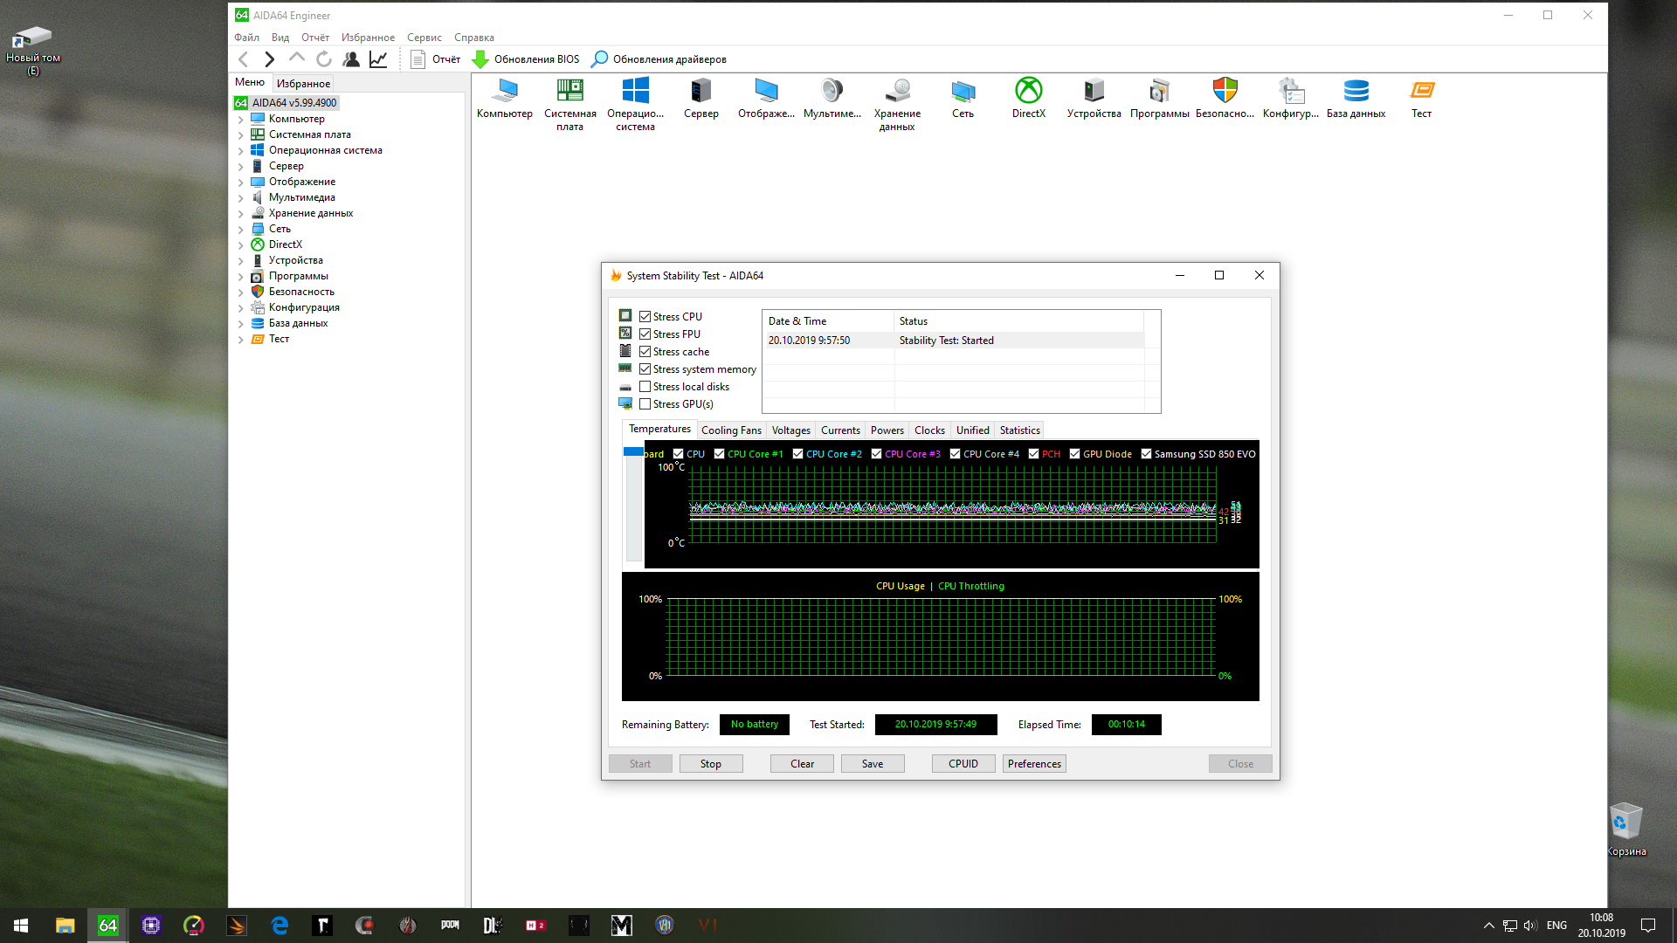Open the Motherboard (Системная плата) icon
The width and height of the screenshot is (1677, 943).
tap(569, 91)
